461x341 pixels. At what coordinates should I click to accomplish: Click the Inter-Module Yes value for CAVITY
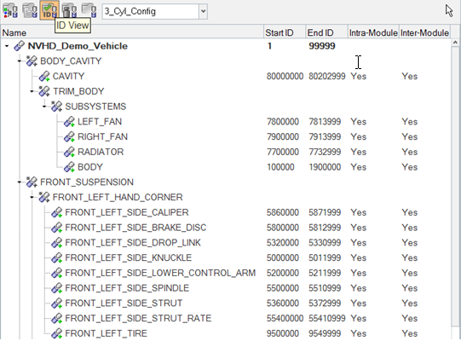pos(410,76)
